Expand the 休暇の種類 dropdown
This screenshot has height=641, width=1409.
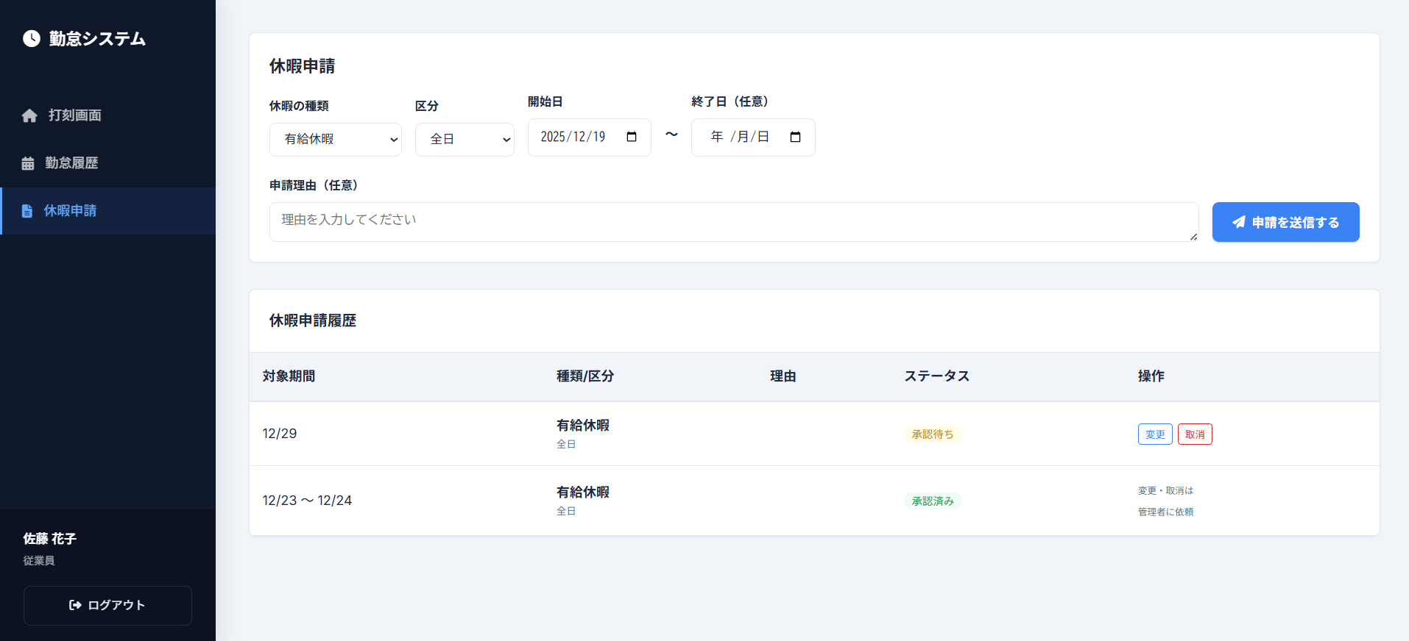click(336, 140)
